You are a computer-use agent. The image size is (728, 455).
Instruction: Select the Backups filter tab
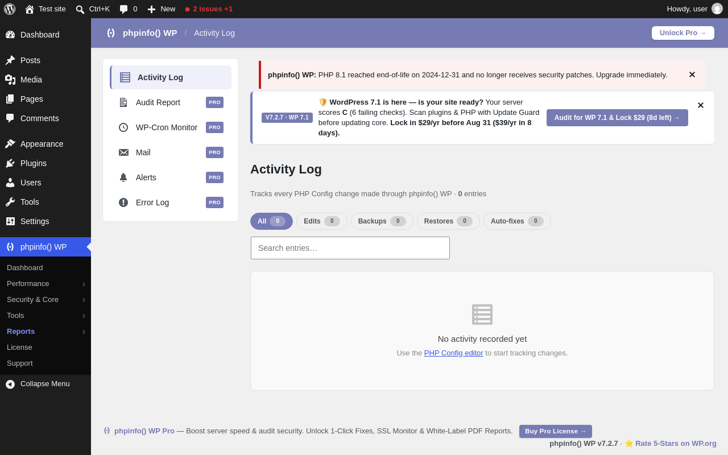(x=382, y=221)
